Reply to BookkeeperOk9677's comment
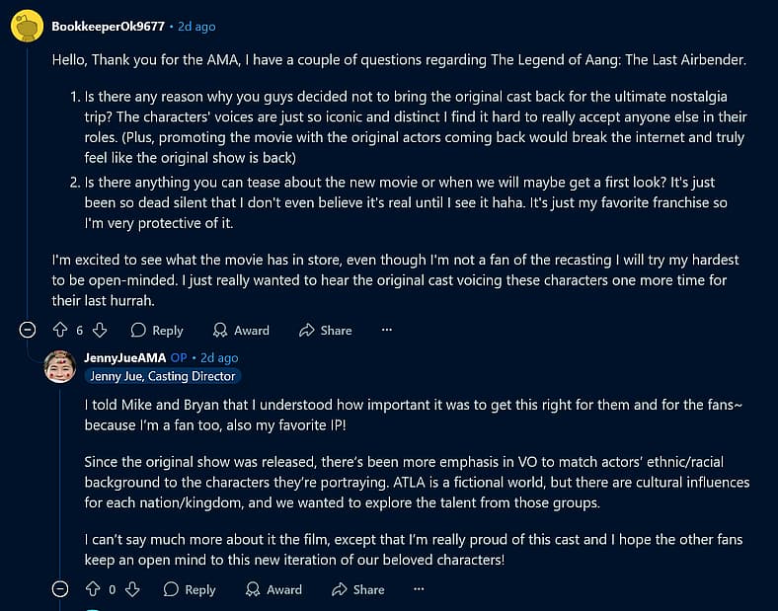The image size is (778, 611). 157,331
